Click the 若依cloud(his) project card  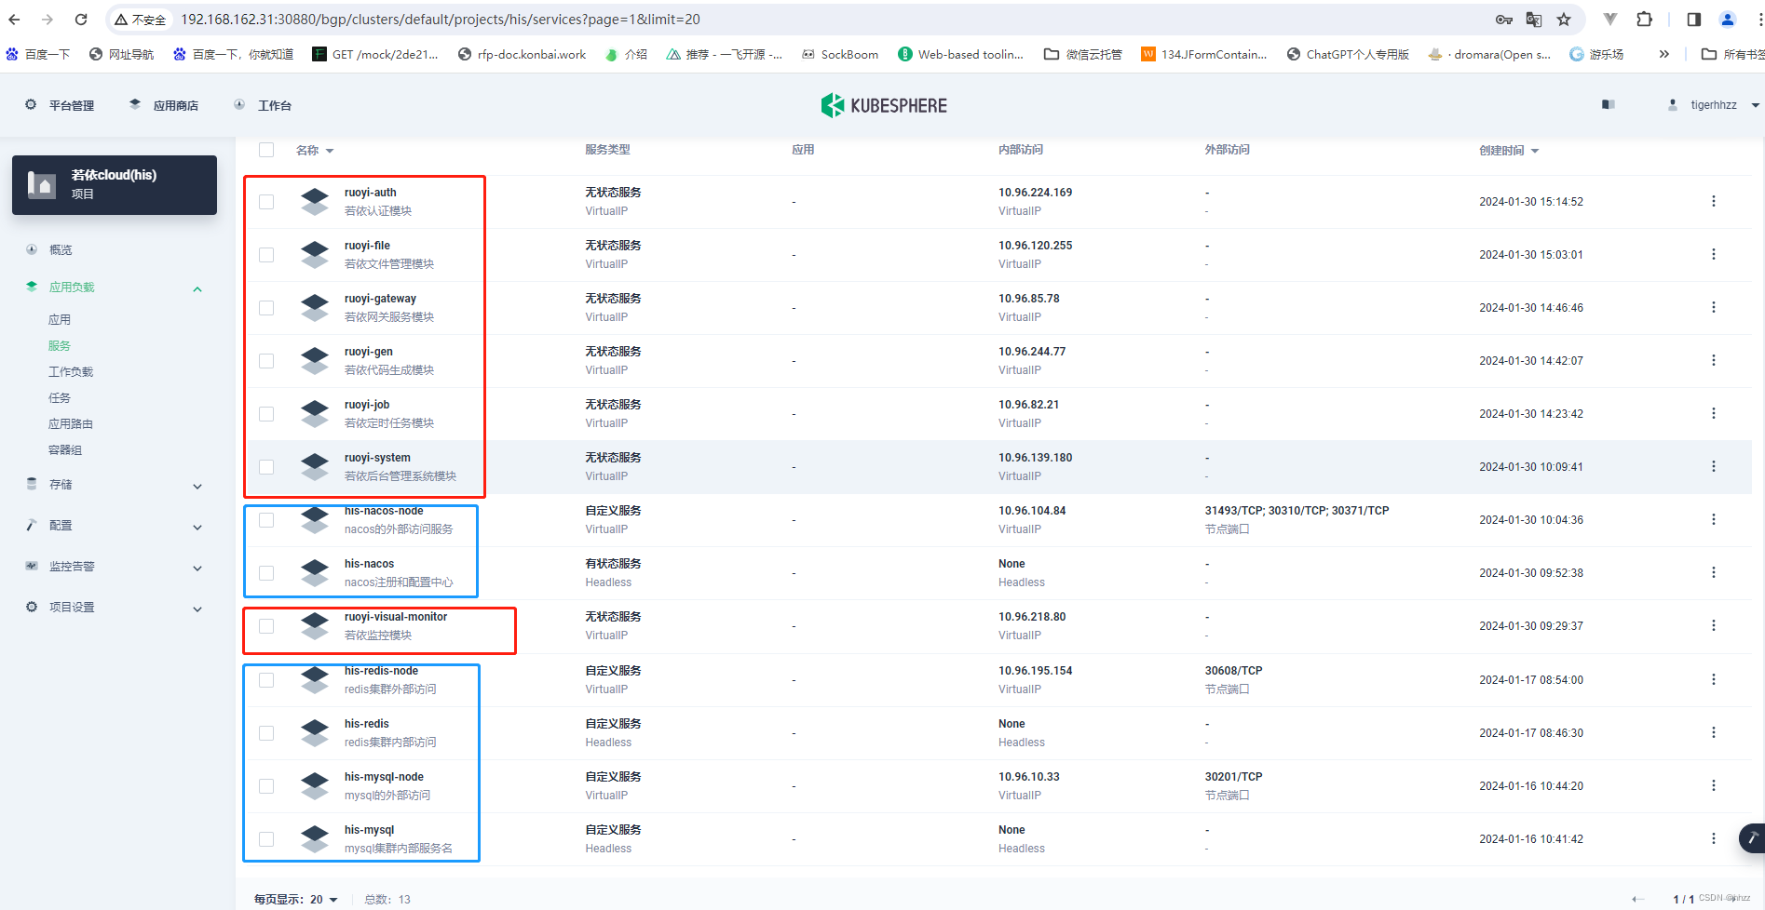[x=115, y=184]
